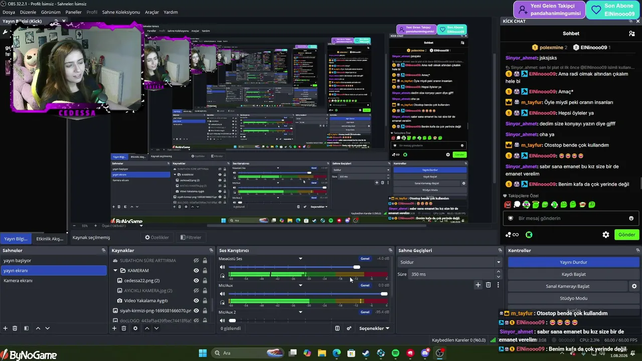Decrease Süre duration with down arrow
The width and height of the screenshot is (642, 361).
[498, 277]
